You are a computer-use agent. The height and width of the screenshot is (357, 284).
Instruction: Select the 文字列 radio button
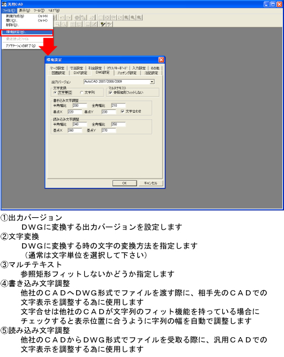point(82,93)
